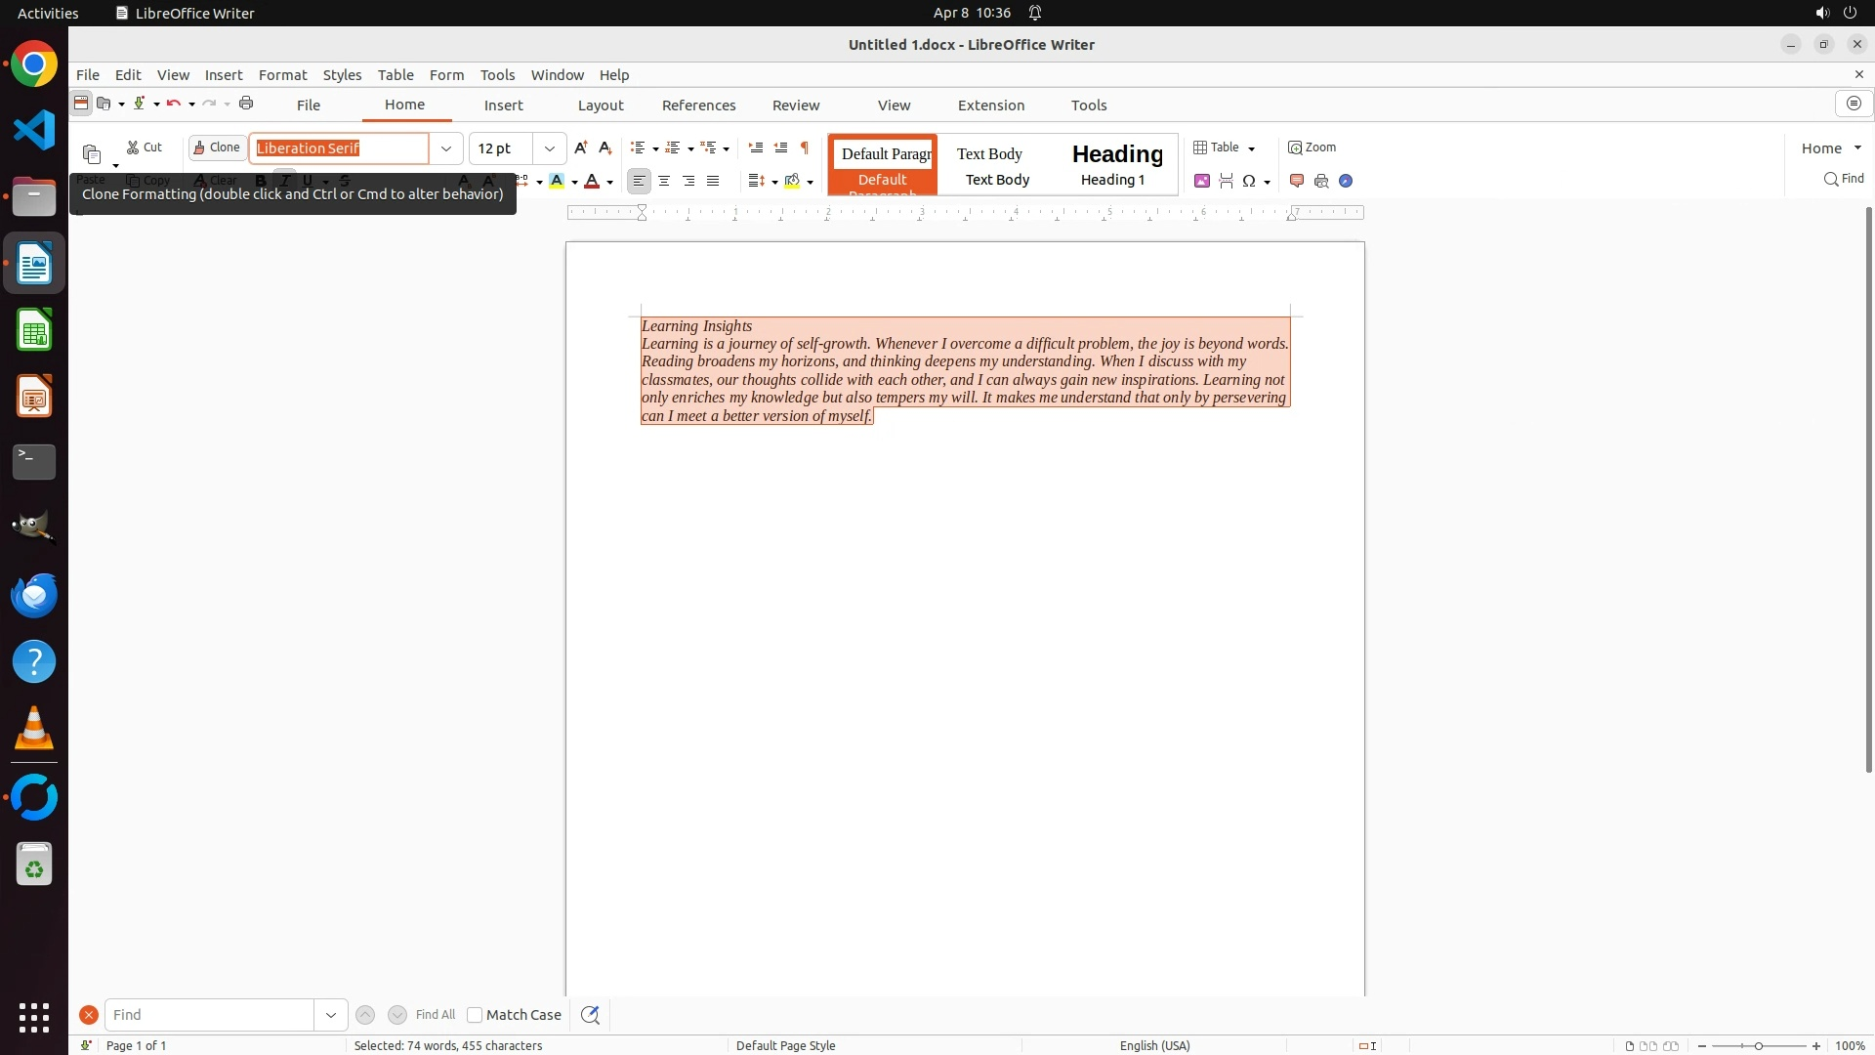Open the Styles menu
1875x1055 pixels.
[342, 75]
